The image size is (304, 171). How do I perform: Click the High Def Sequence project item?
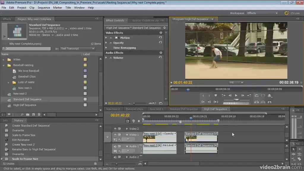pos(25,105)
